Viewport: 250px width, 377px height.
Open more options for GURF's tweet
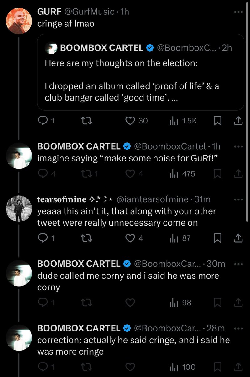(x=238, y=12)
